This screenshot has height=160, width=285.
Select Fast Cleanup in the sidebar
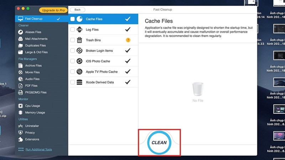(x=41, y=18)
